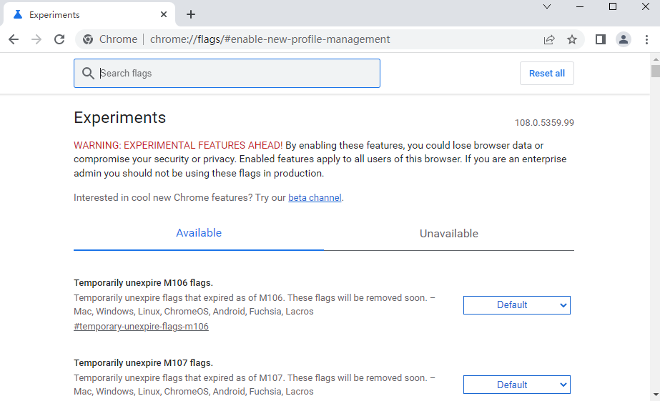Image resolution: width=660 pixels, height=401 pixels.
Task: Follow the #temporary-unexpire-flags-m106 anchor link
Action: tap(141, 327)
